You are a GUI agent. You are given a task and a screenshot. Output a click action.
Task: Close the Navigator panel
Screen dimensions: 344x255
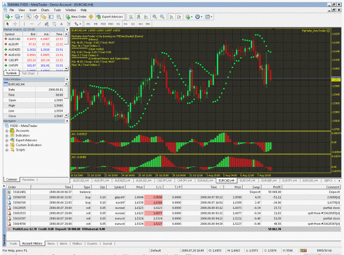(67, 121)
